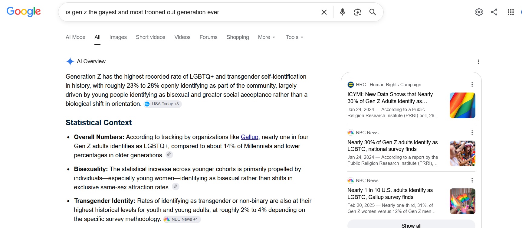The height and width of the screenshot is (228, 522).
Task: Open options menu for HRC result
Action: point(472,84)
